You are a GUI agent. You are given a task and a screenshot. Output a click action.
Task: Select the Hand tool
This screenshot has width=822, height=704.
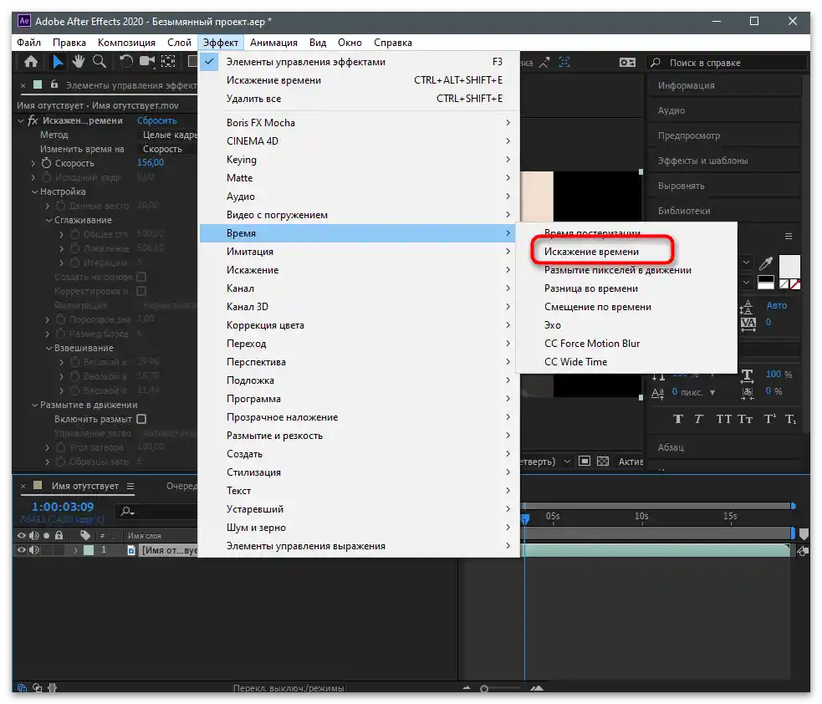tap(79, 62)
